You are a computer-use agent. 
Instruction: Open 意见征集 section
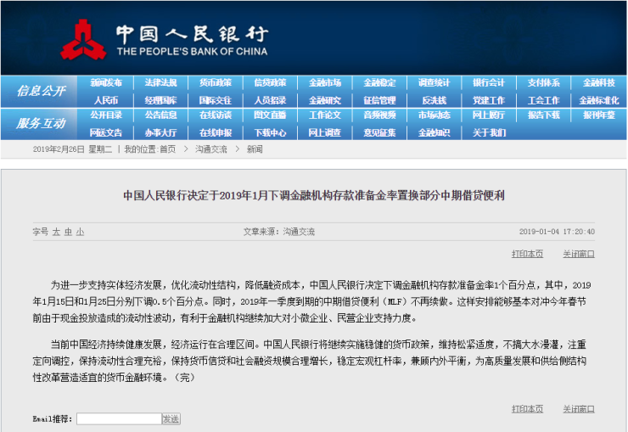pos(379,133)
